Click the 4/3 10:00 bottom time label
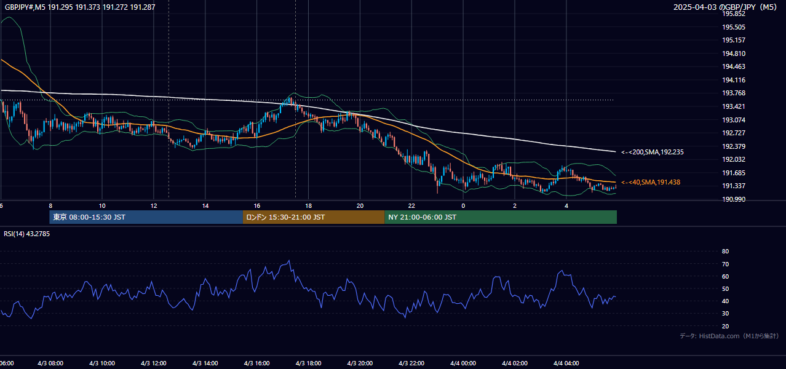This screenshot has height=369, width=786. (102, 363)
